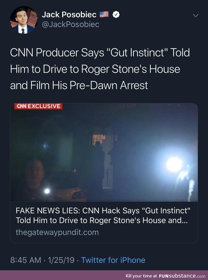Click the 'Kill your time at' footer text

pos(141,276)
